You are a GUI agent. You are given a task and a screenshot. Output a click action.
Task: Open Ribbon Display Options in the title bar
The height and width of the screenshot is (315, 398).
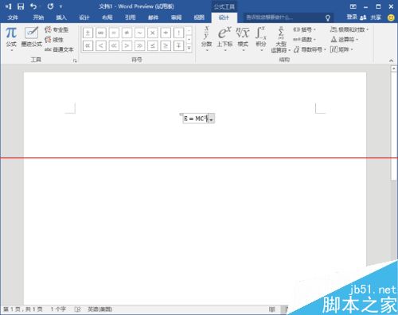[x=353, y=6]
